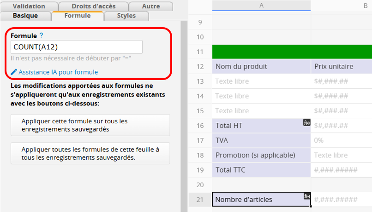Click the help question mark beside Formule
Viewport: 372px width, 213px height.
pos(42,35)
